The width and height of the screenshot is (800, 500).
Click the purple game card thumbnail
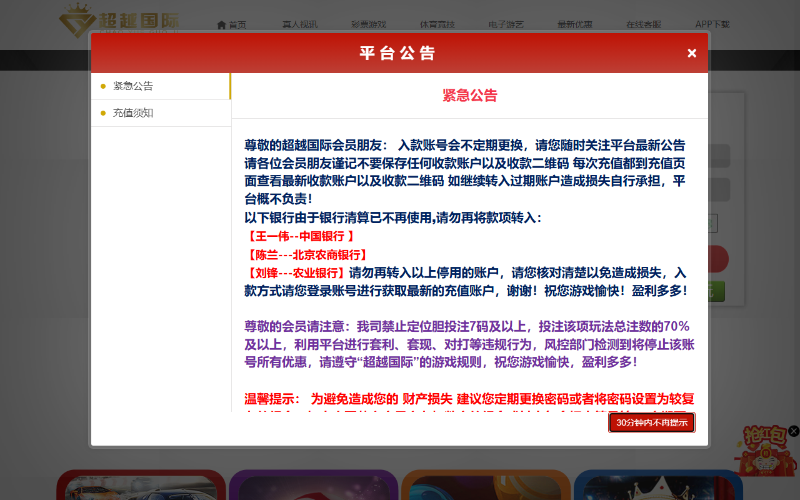tap(314, 485)
